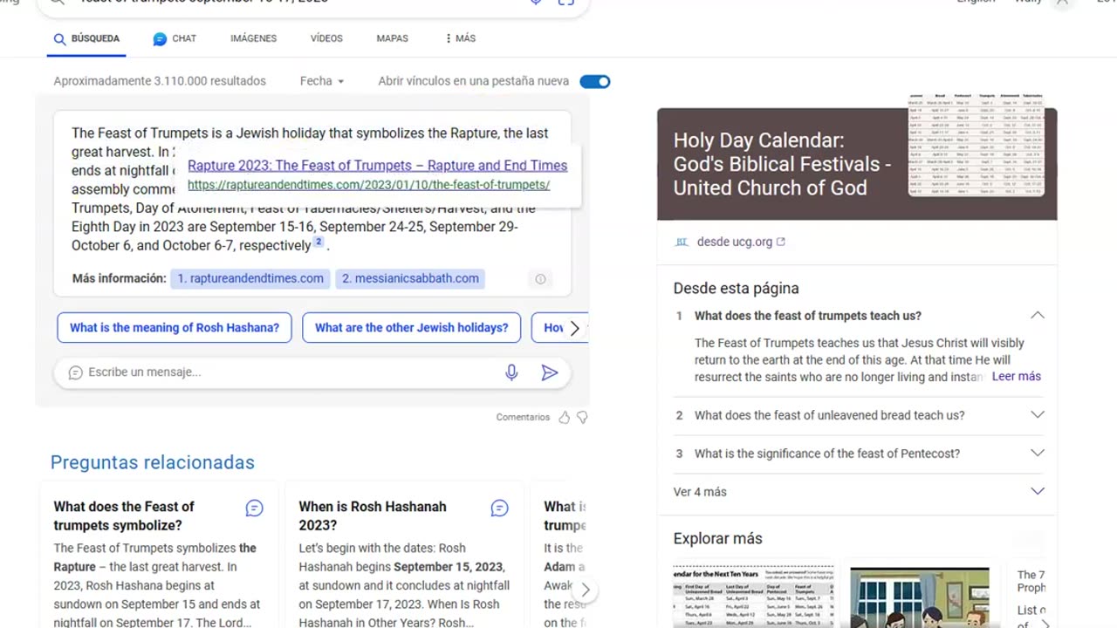Open the Holy Day Calendar title card
Image resolution: width=1117 pixels, height=628 pixels.
782,164
